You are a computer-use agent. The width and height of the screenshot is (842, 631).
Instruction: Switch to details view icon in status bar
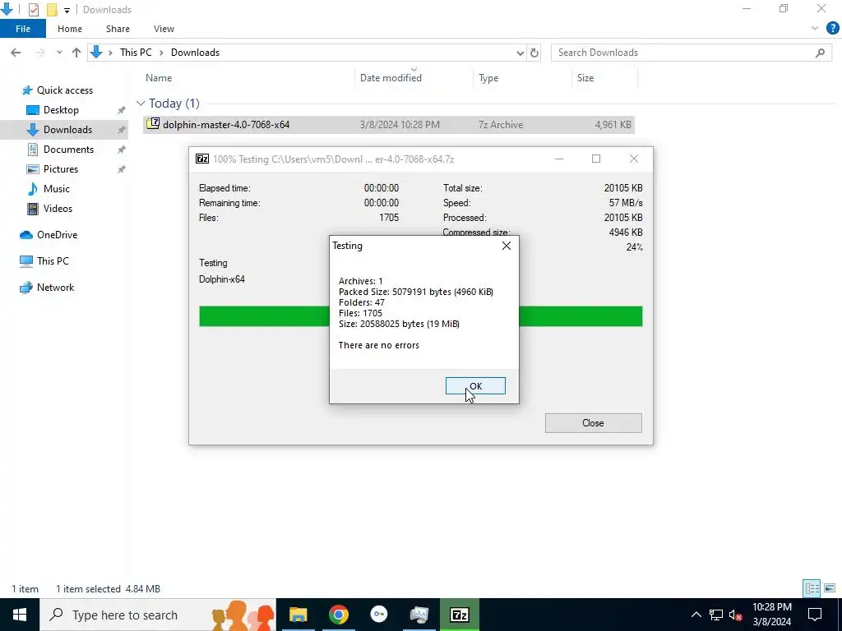[812, 588]
